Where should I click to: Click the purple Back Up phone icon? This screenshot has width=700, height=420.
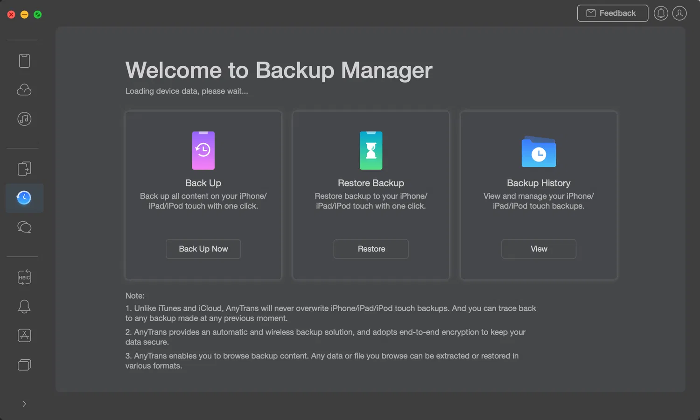coord(203,150)
